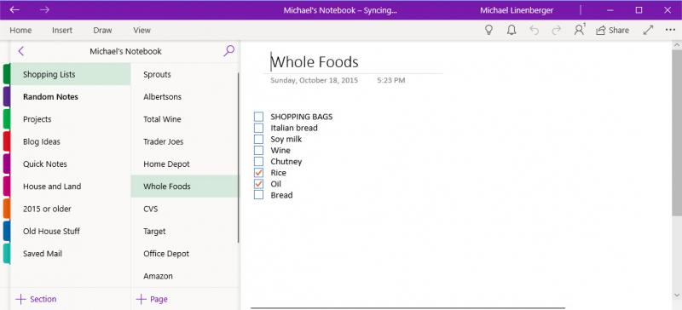Click the Share button

tap(612, 30)
